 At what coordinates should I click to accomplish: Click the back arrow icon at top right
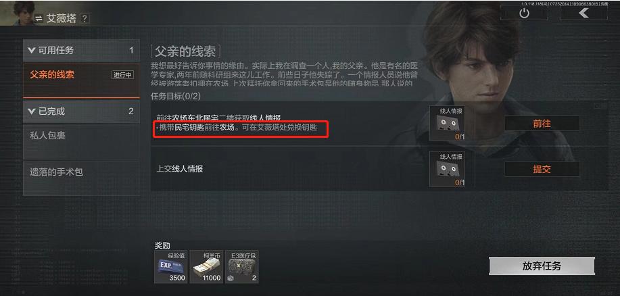click(583, 13)
